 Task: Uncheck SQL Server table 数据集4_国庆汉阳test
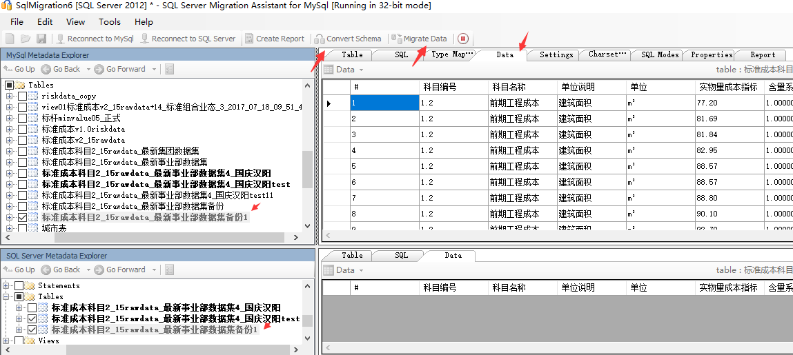[x=32, y=318]
